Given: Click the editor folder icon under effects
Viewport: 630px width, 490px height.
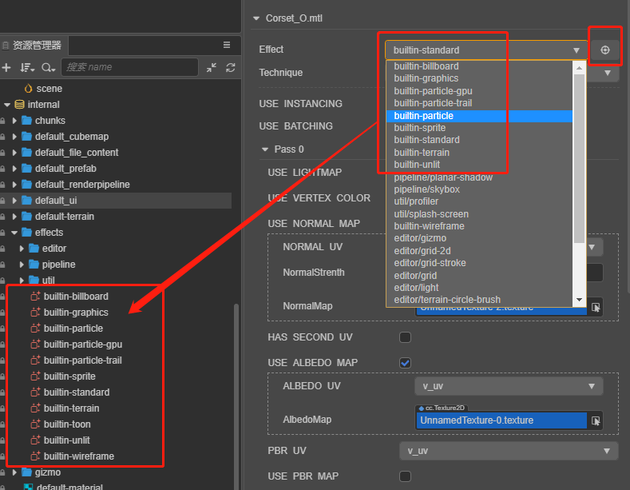Looking at the screenshot, I should [34, 249].
